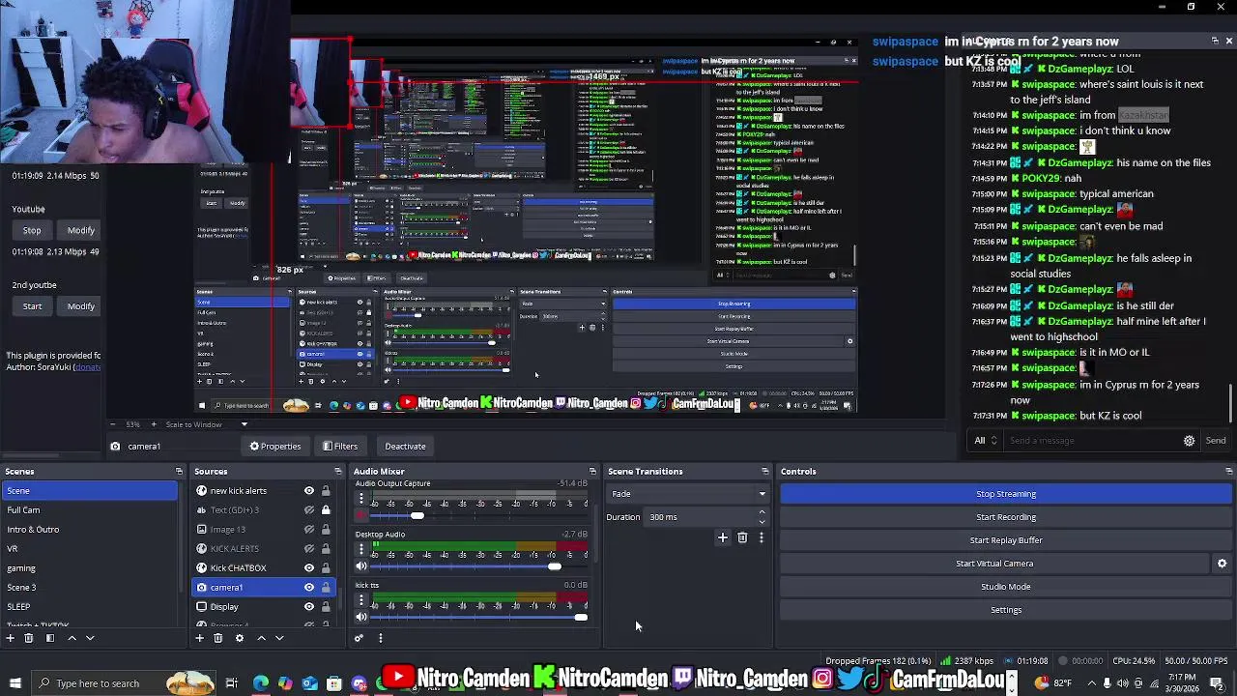Enable Studio Mode
This screenshot has height=696, width=1237.
1006,587
